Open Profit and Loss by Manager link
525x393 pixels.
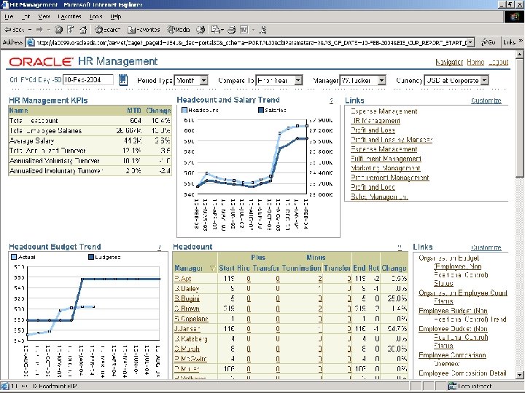click(392, 139)
